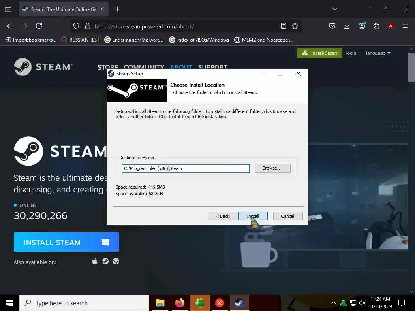Expand the language dropdown

(x=378, y=53)
